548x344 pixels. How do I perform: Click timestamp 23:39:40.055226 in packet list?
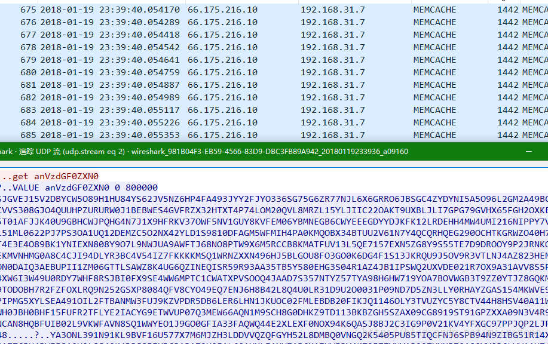point(139,123)
